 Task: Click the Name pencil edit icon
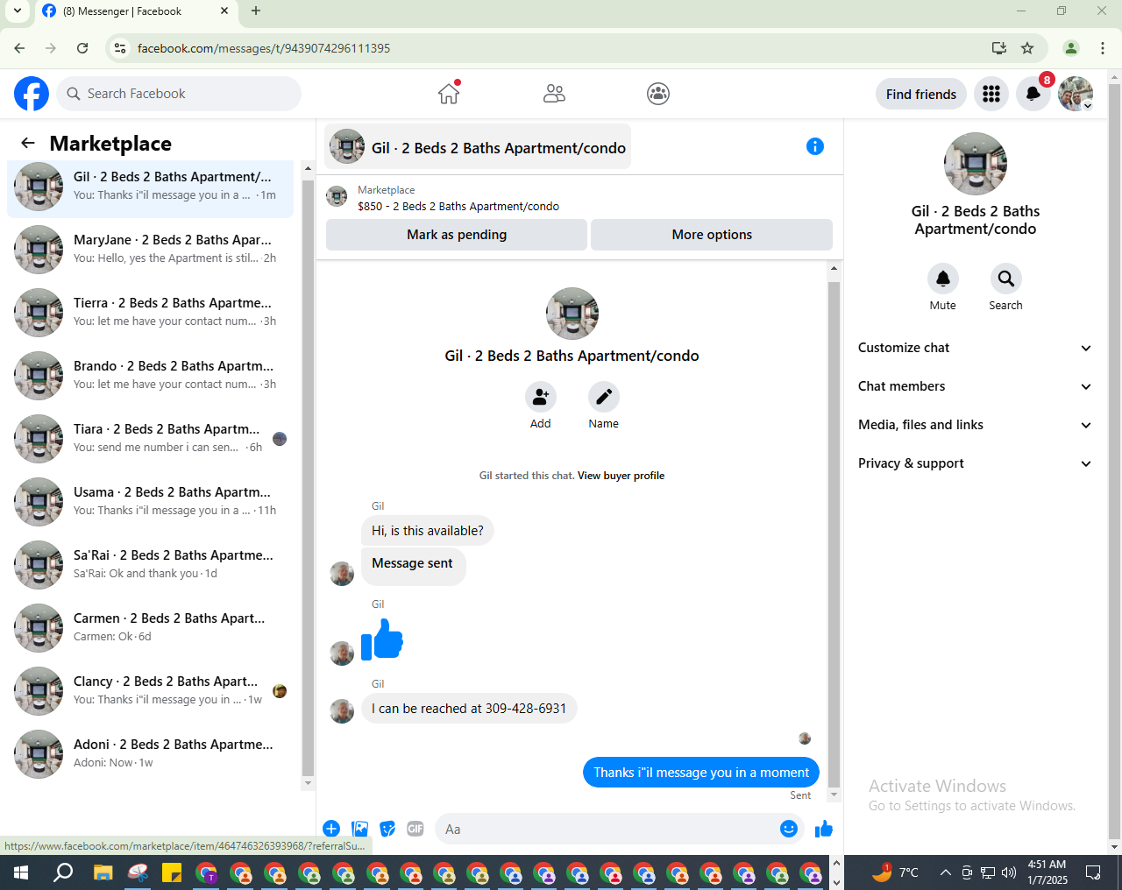604,397
